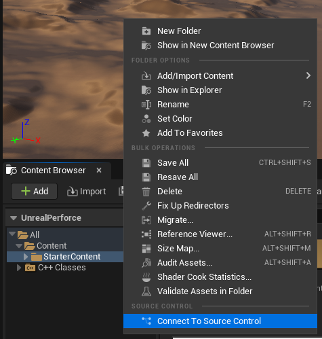Click the Add To Favorites star icon
The width and height of the screenshot is (322, 339).
pyautogui.click(x=146, y=133)
